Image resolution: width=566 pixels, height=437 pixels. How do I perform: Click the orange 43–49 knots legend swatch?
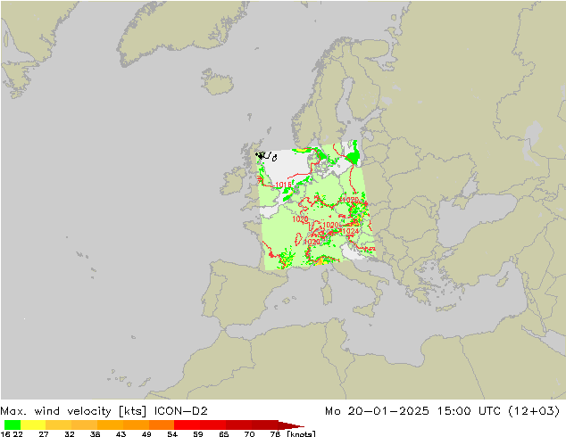point(136,425)
